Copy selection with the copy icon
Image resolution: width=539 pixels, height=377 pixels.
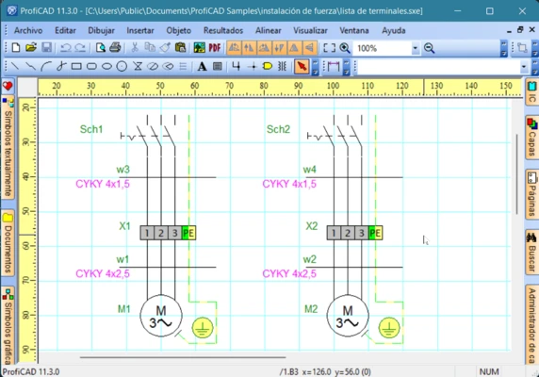150,48
